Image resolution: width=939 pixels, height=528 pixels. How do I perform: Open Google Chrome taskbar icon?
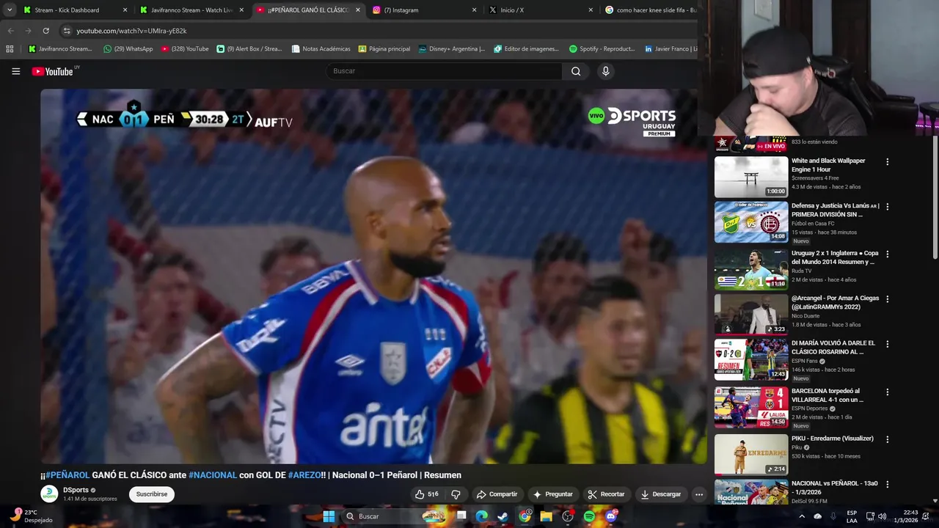[525, 516]
